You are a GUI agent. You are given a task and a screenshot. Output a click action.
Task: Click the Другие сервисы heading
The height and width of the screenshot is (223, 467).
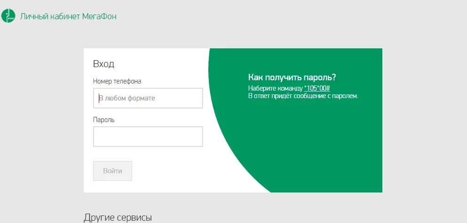pos(118,217)
